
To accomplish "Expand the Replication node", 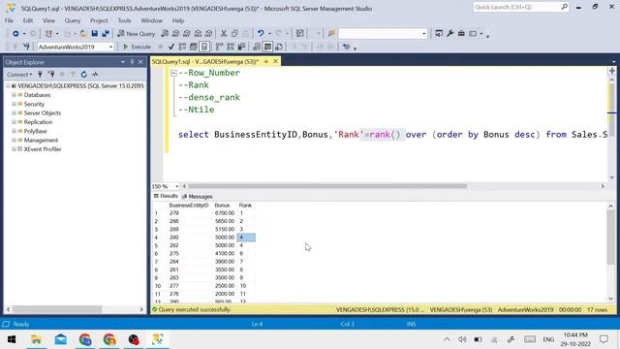I will tap(14, 122).
